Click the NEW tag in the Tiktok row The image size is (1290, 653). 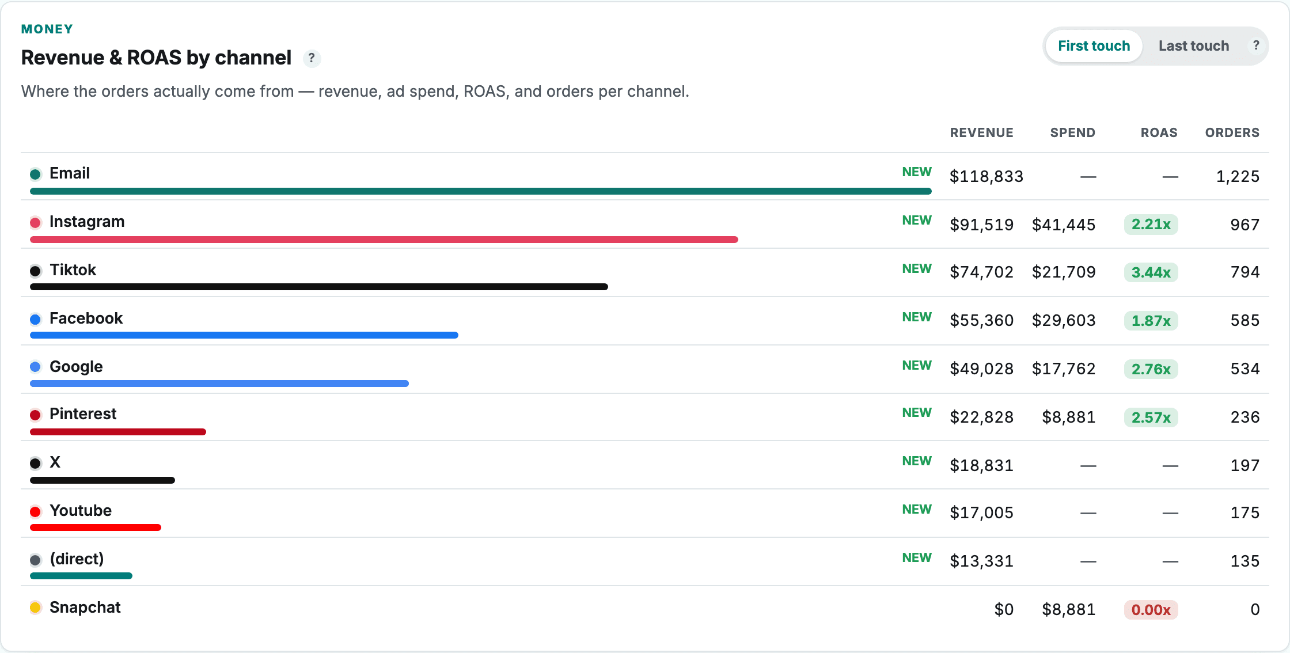(x=917, y=269)
